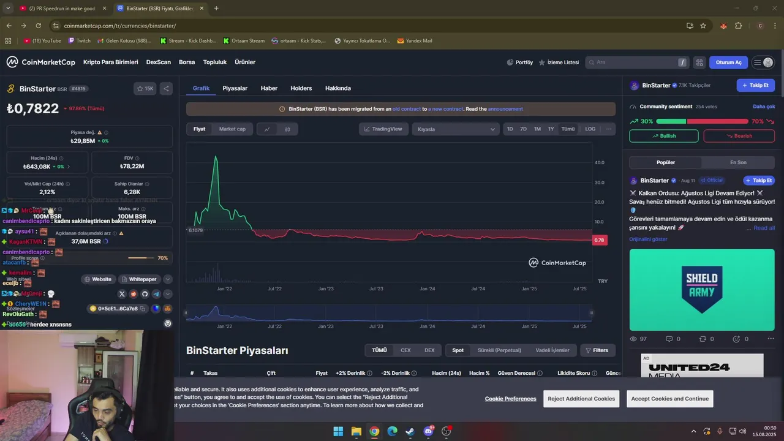Focus the Ara search field

coord(637,62)
